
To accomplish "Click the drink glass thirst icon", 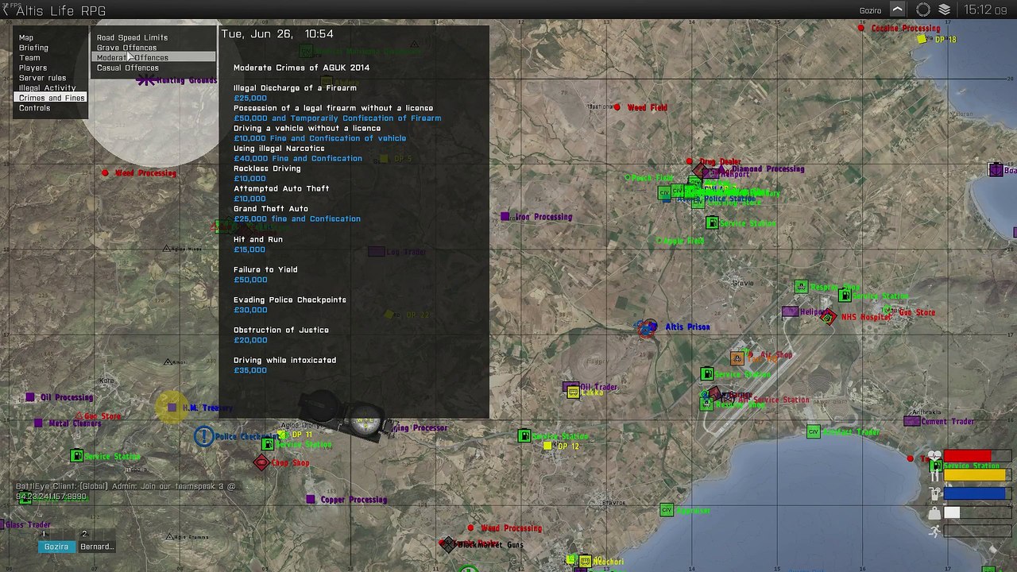I will coord(935,494).
